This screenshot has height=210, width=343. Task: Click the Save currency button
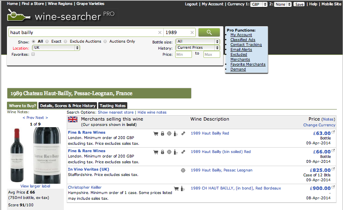point(299,4)
